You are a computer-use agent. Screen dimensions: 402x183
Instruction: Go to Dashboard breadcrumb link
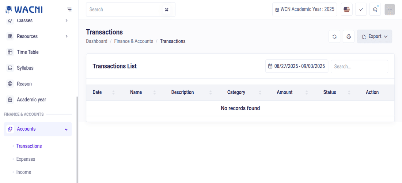pyautogui.click(x=96, y=41)
